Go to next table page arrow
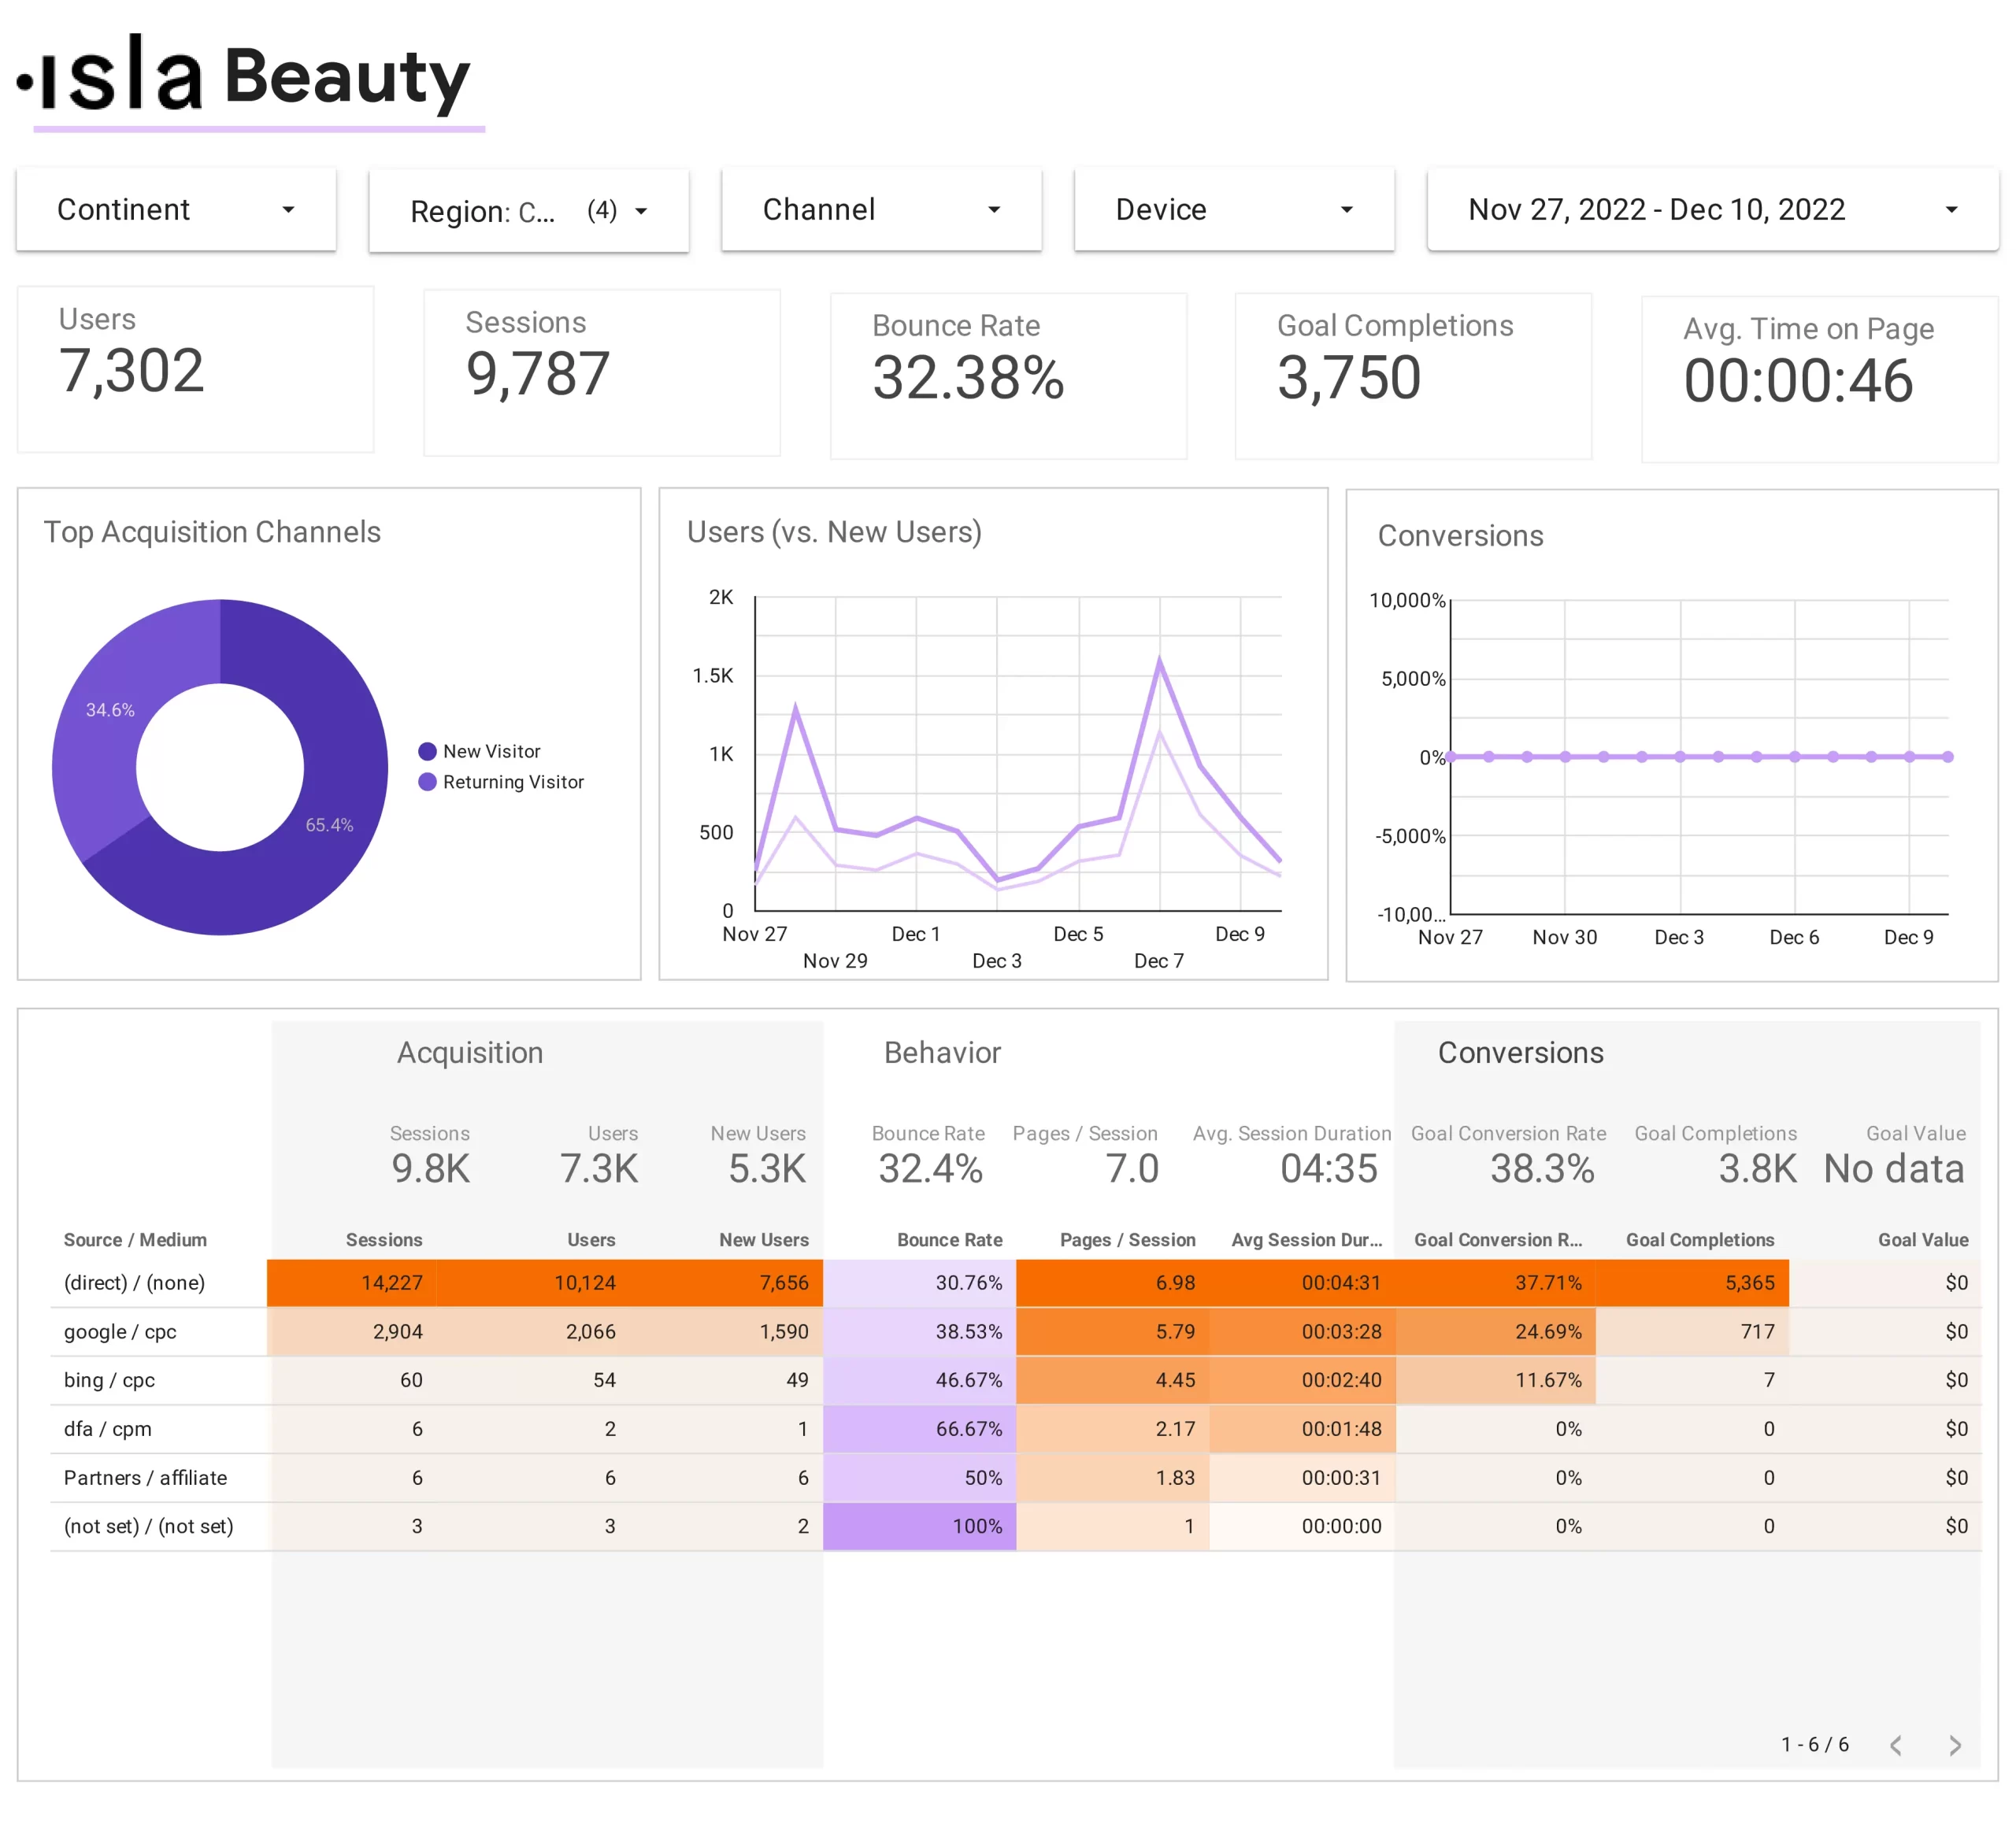The image size is (2016, 1847). click(x=1954, y=1745)
